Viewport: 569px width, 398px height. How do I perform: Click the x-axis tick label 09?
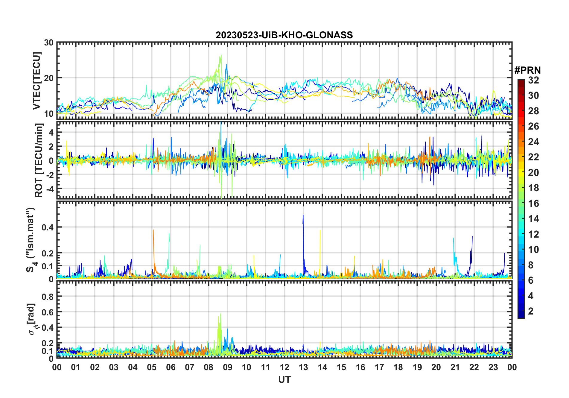coord(228,367)
